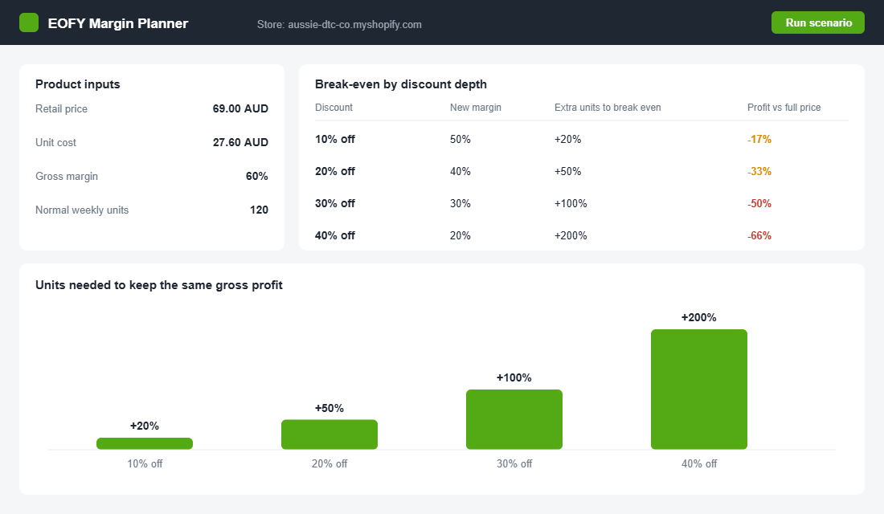Select the 10% off table row label
This screenshot has height=514, width=884.
(335, 139)
